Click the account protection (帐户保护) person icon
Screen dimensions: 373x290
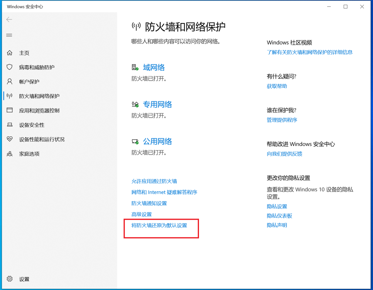10,81
